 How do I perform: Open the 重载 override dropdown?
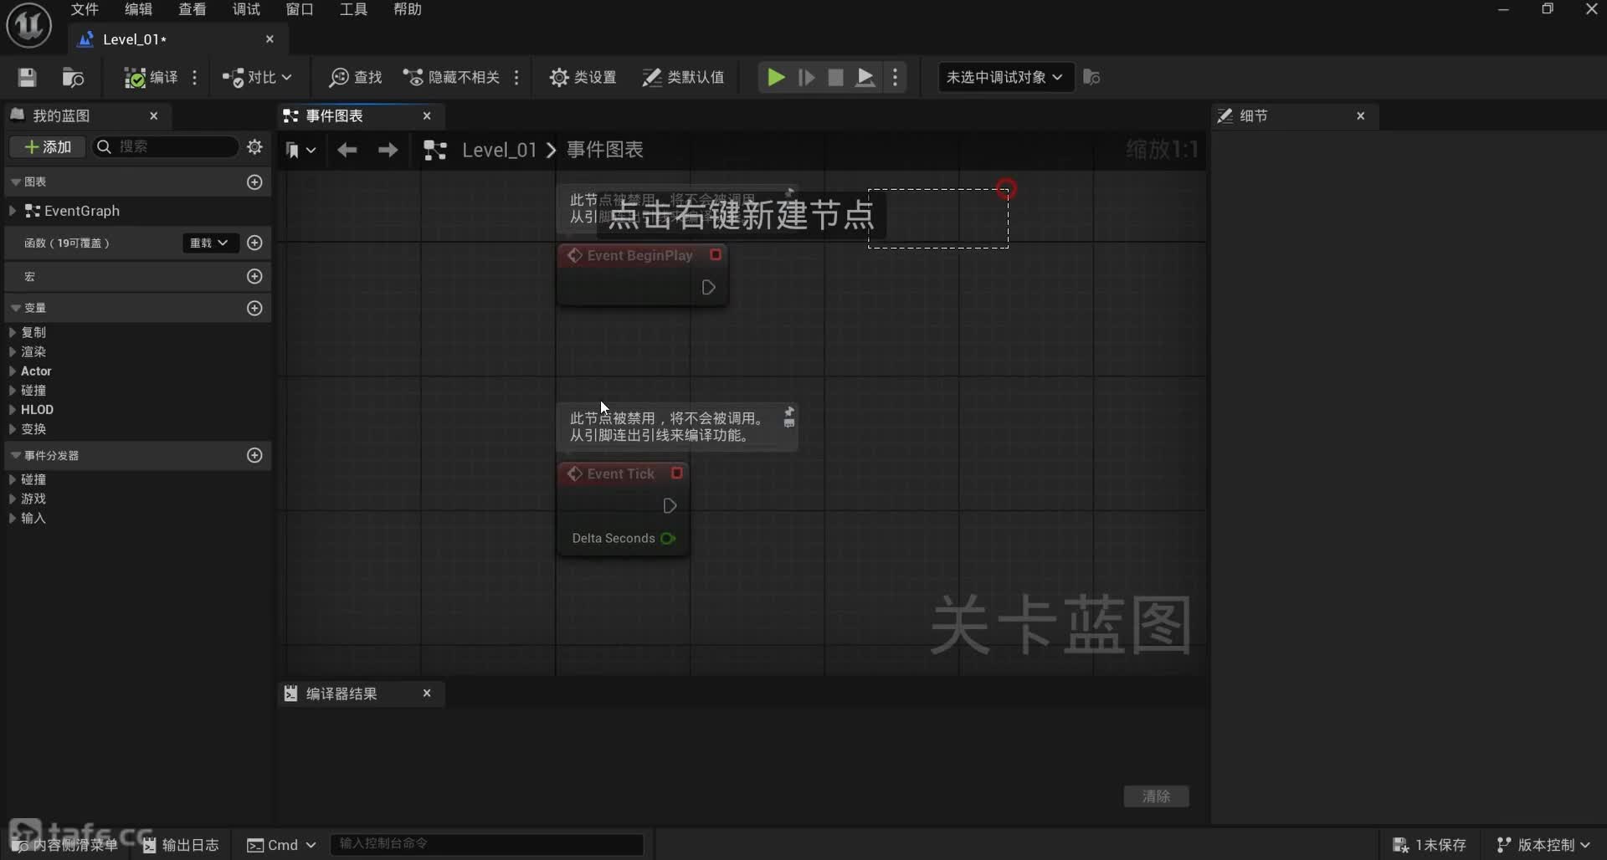coord(209,243)
